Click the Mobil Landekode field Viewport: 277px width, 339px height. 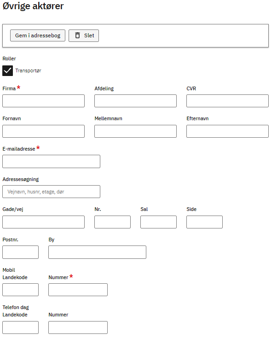click(20, 290)
